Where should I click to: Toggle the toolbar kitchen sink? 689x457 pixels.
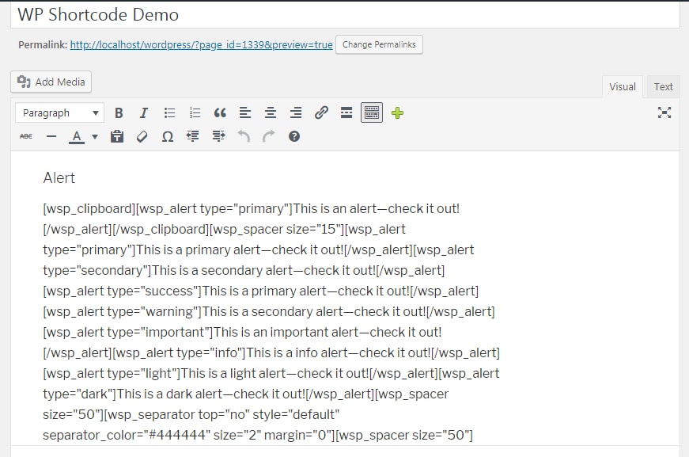372,112
